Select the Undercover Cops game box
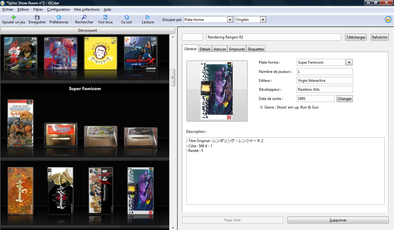 [x=20, y=123]
